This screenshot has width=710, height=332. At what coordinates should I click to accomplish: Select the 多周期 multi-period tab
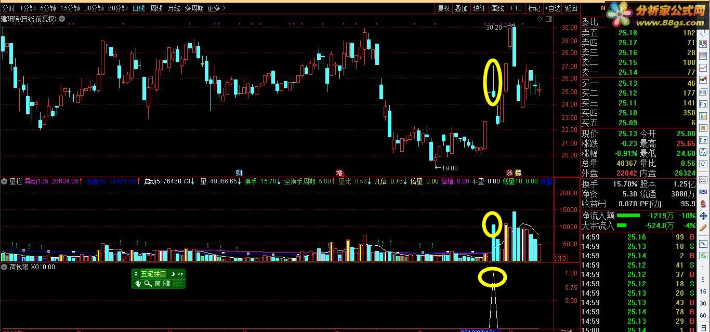point(194,8)
